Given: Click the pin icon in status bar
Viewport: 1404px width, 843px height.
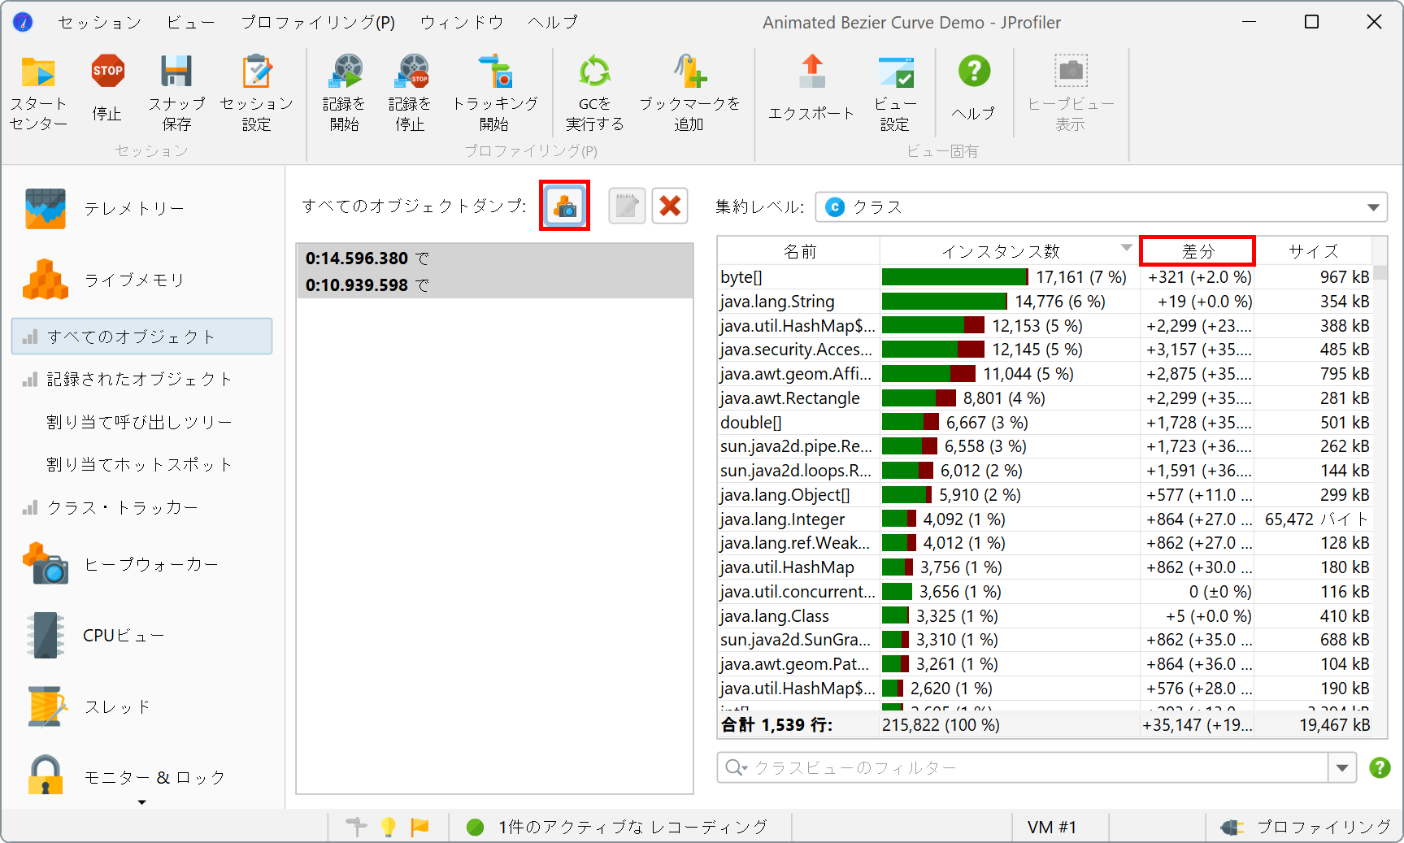Looking at the screenshot, I should (357, 827).
